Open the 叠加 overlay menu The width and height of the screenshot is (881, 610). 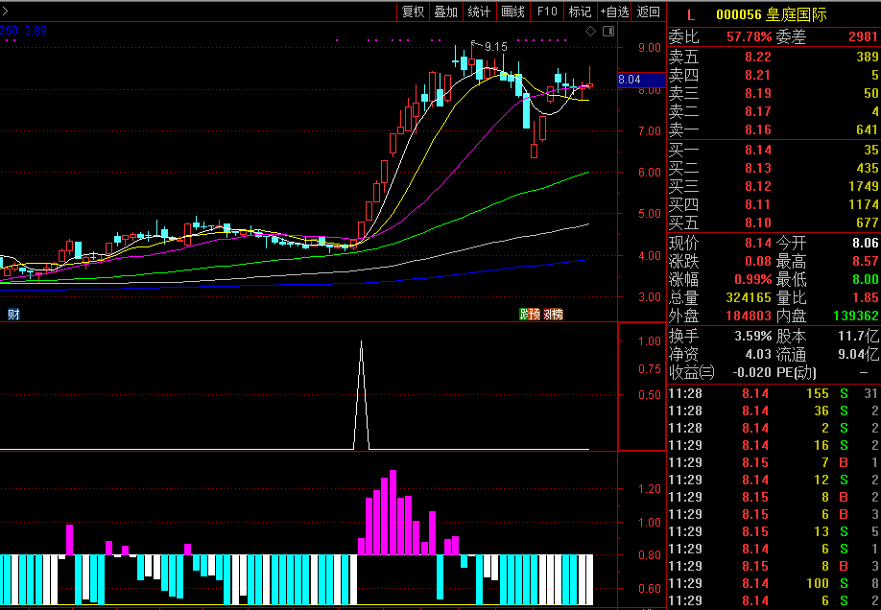pyautogui.click(x=446, y=12)
